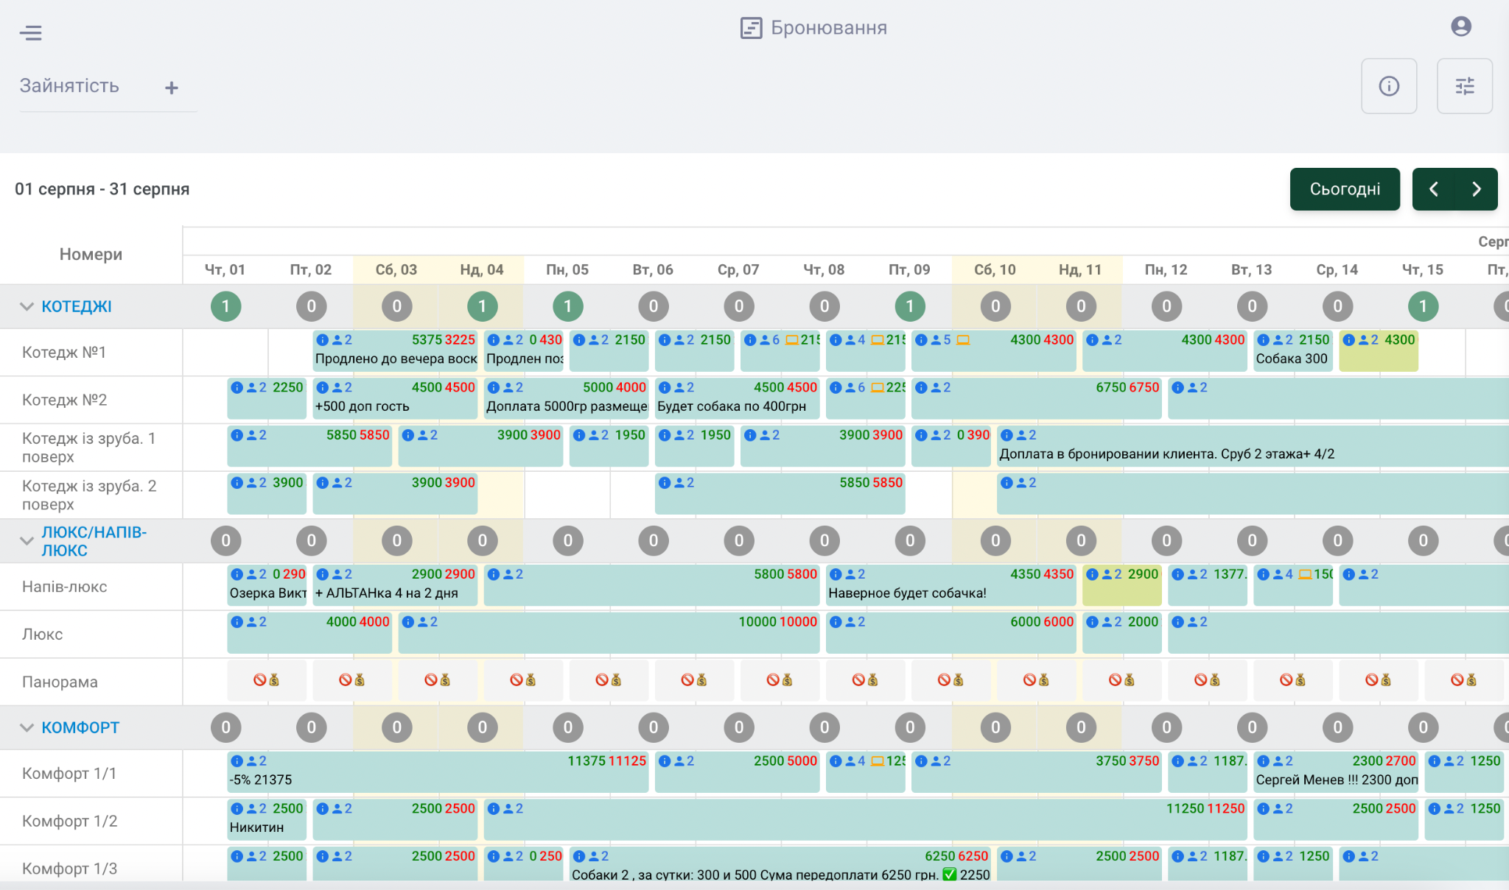Collapse the КОТЕДЖІ group

(x=27, y=306)
